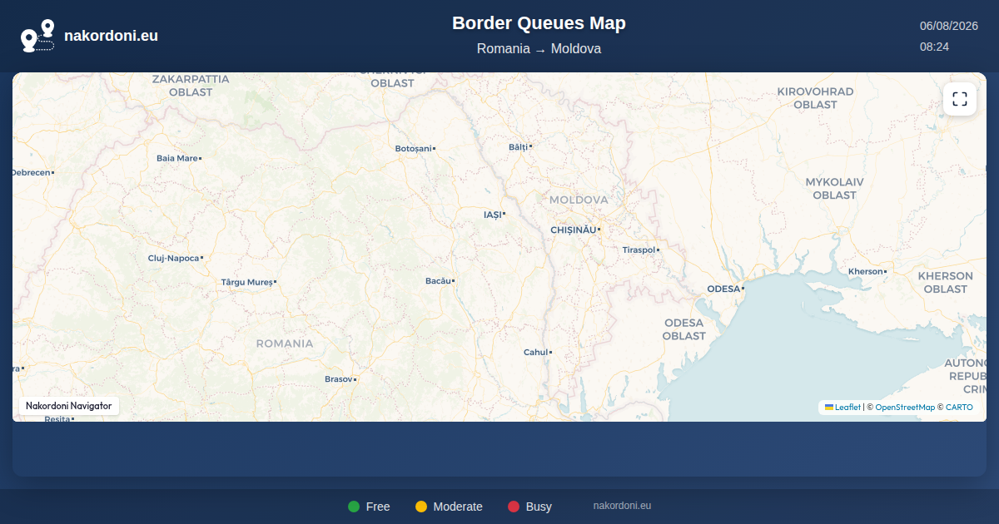Screen dimensions: 999x524
Task: Click the Cahul city label
Action: [x=535, y=353]
